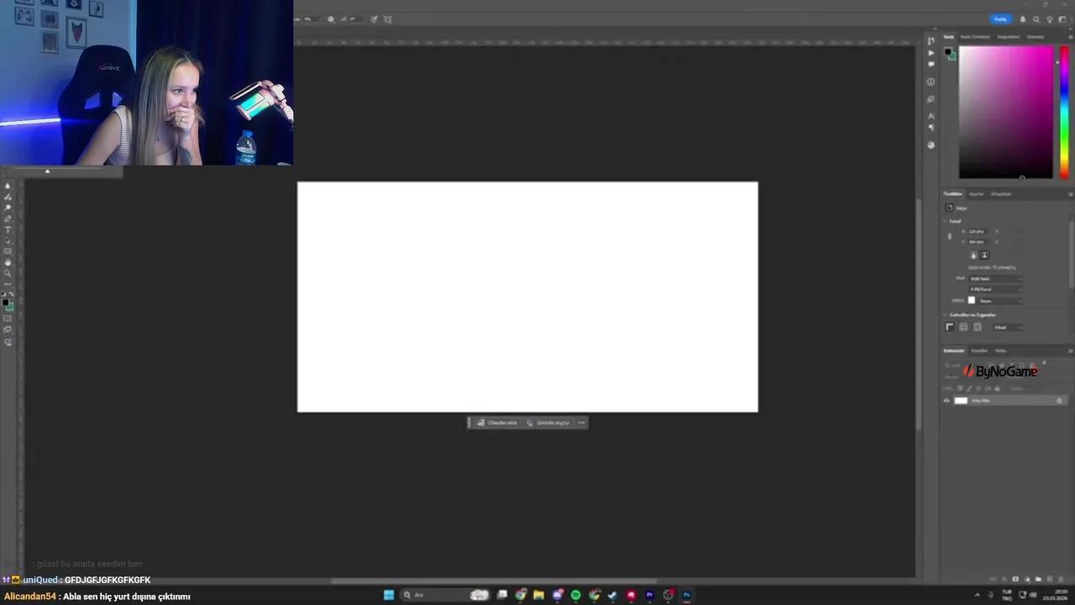Screen dimensions: 1075x605
Task: Click the new layer icon in Layers panel footer
Action: pyautogui.click(x=1050, y=579)
